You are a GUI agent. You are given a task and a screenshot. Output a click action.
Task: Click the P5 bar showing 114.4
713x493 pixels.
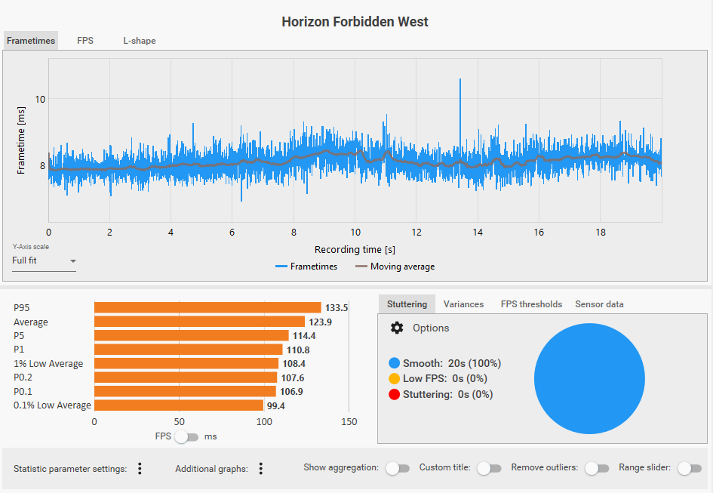tap(192, 335)
